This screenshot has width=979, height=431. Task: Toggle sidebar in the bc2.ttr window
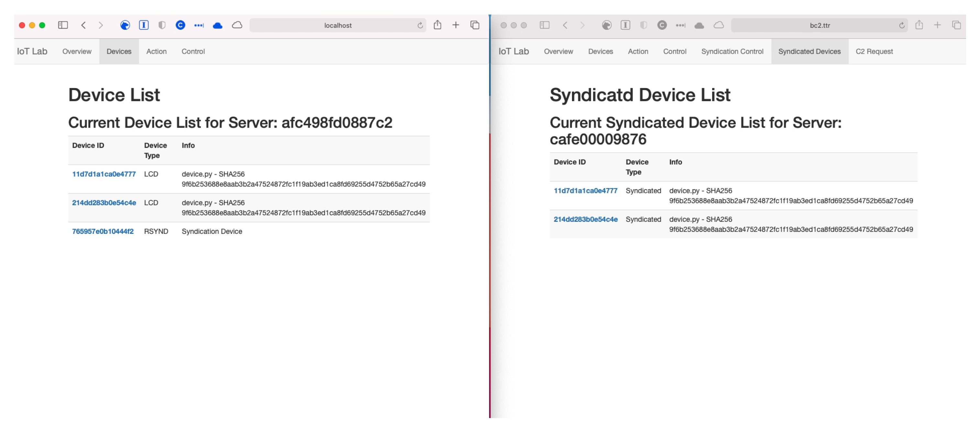(544, 25)
